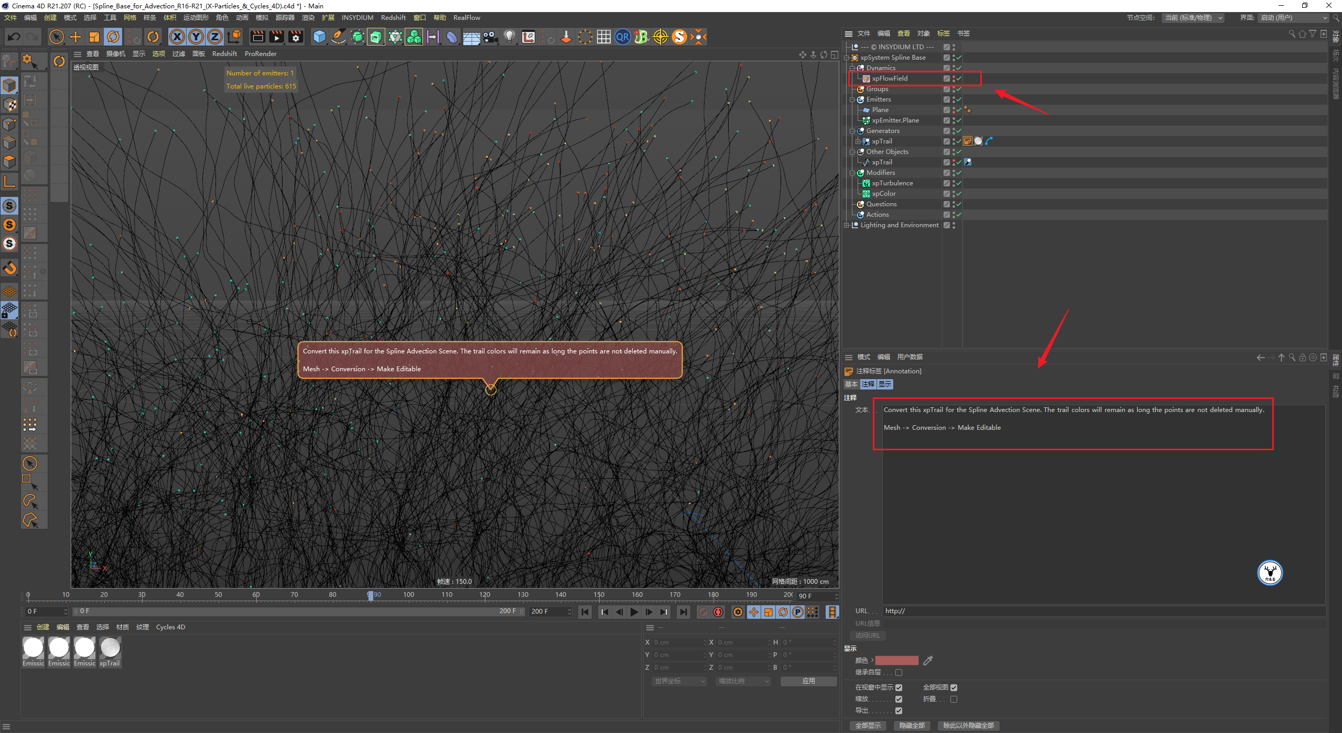Click the 隐藏全部 button

[912, 725]
